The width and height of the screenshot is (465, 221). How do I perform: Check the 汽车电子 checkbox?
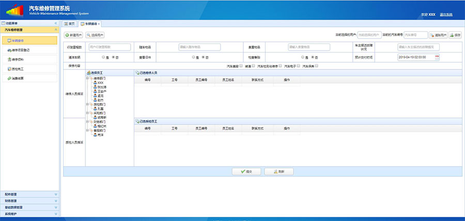pos(299,65)
